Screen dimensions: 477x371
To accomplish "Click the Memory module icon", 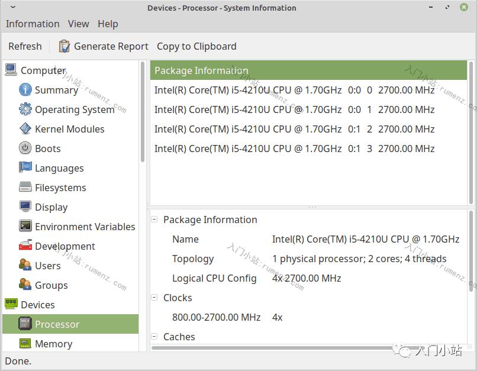I will (x=25, y=343).
